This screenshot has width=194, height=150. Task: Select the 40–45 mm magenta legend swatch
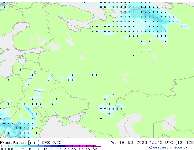pos(83,146)
